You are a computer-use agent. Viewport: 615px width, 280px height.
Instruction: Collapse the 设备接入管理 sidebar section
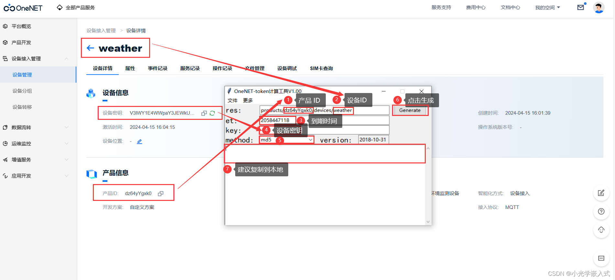pos(66,58)
